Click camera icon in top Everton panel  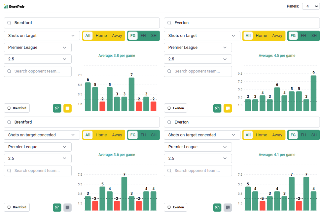217,108
